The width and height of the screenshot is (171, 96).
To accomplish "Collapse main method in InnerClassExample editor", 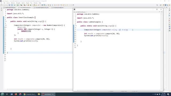I will coord(6,21).
